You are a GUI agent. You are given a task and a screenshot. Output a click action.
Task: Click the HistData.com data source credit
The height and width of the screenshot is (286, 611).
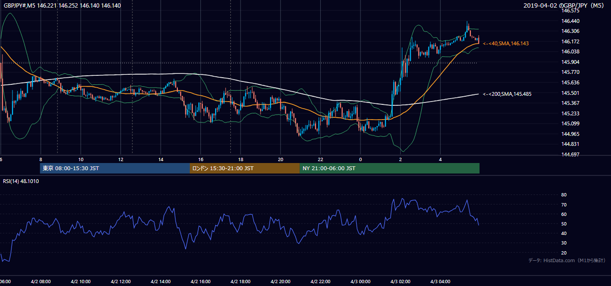pos(567,260)
